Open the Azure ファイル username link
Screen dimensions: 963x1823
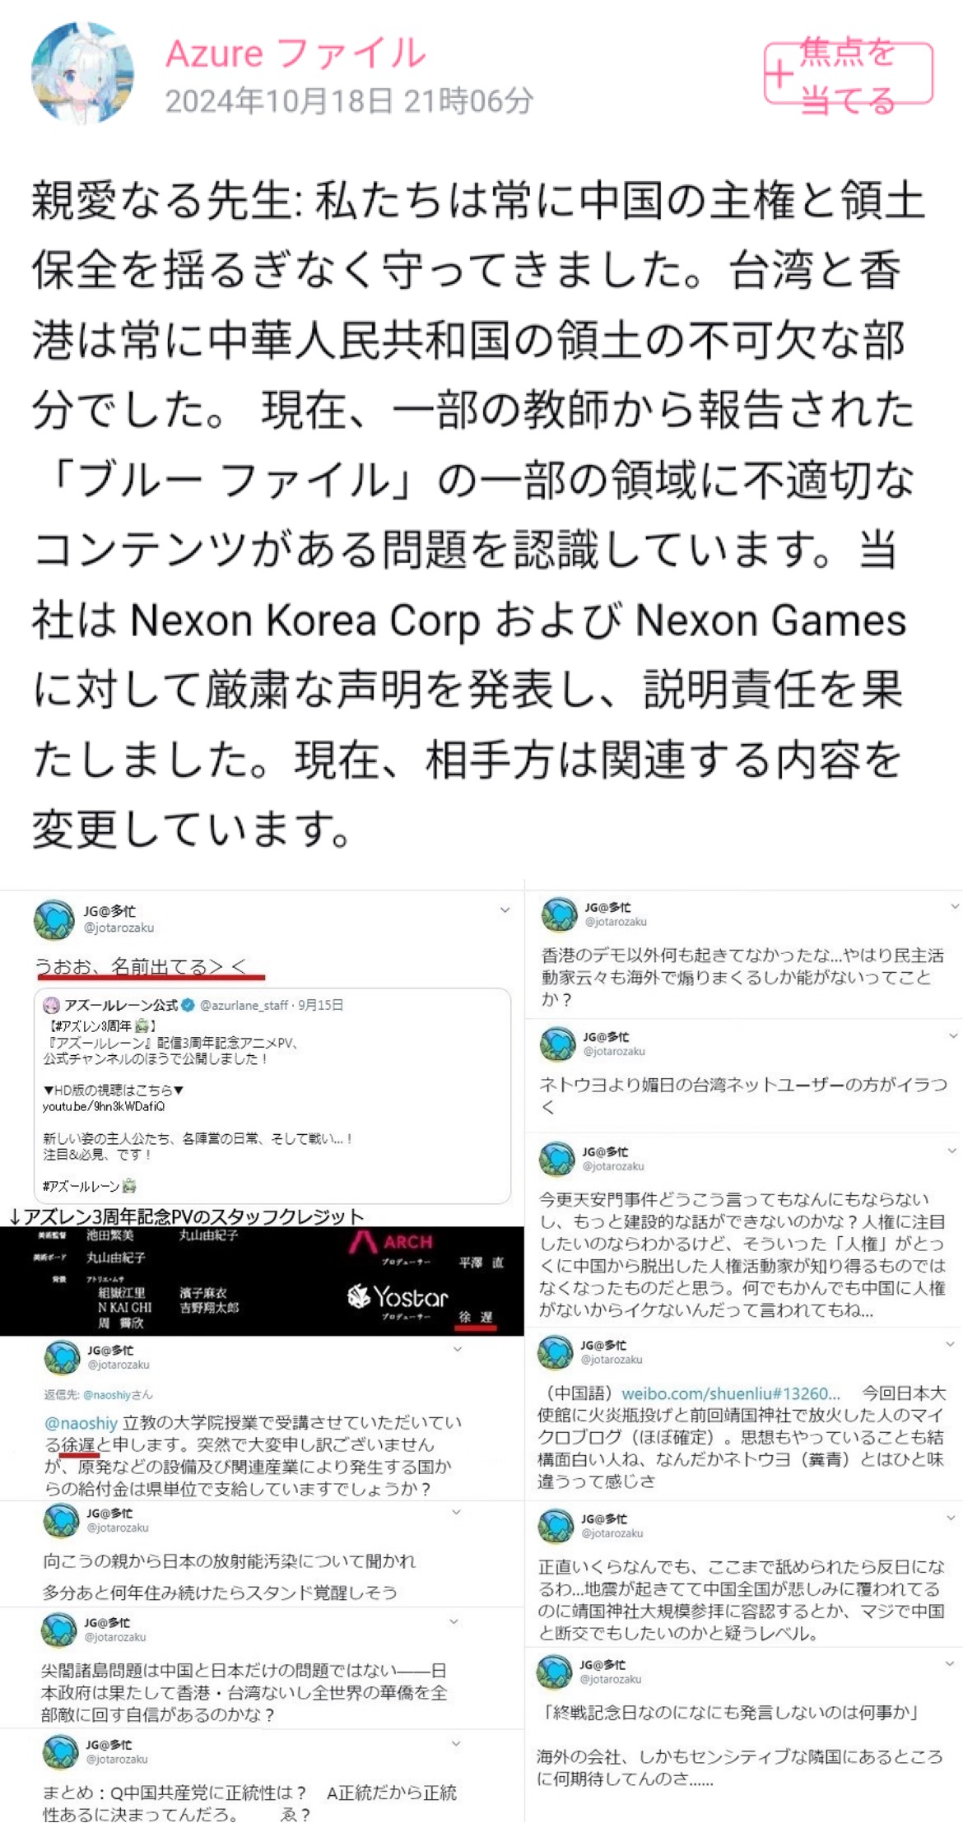click(295, 53)
